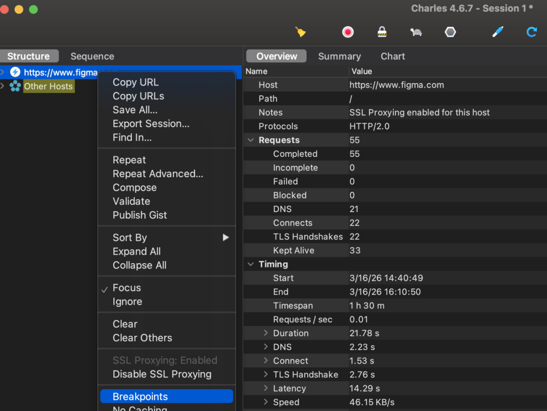
Task: Select Disable SSL Proxying menu entry
Action: tap(162, 374)
